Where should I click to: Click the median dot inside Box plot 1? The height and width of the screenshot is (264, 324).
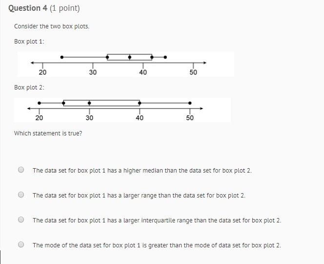tap(130, 57)
